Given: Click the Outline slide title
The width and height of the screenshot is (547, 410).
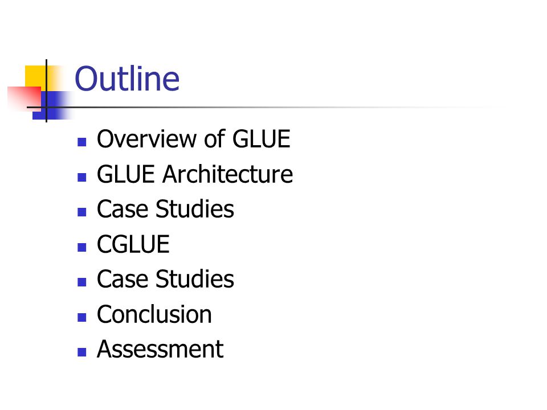Looking at the screenshot, I should [x=127, y=79].
